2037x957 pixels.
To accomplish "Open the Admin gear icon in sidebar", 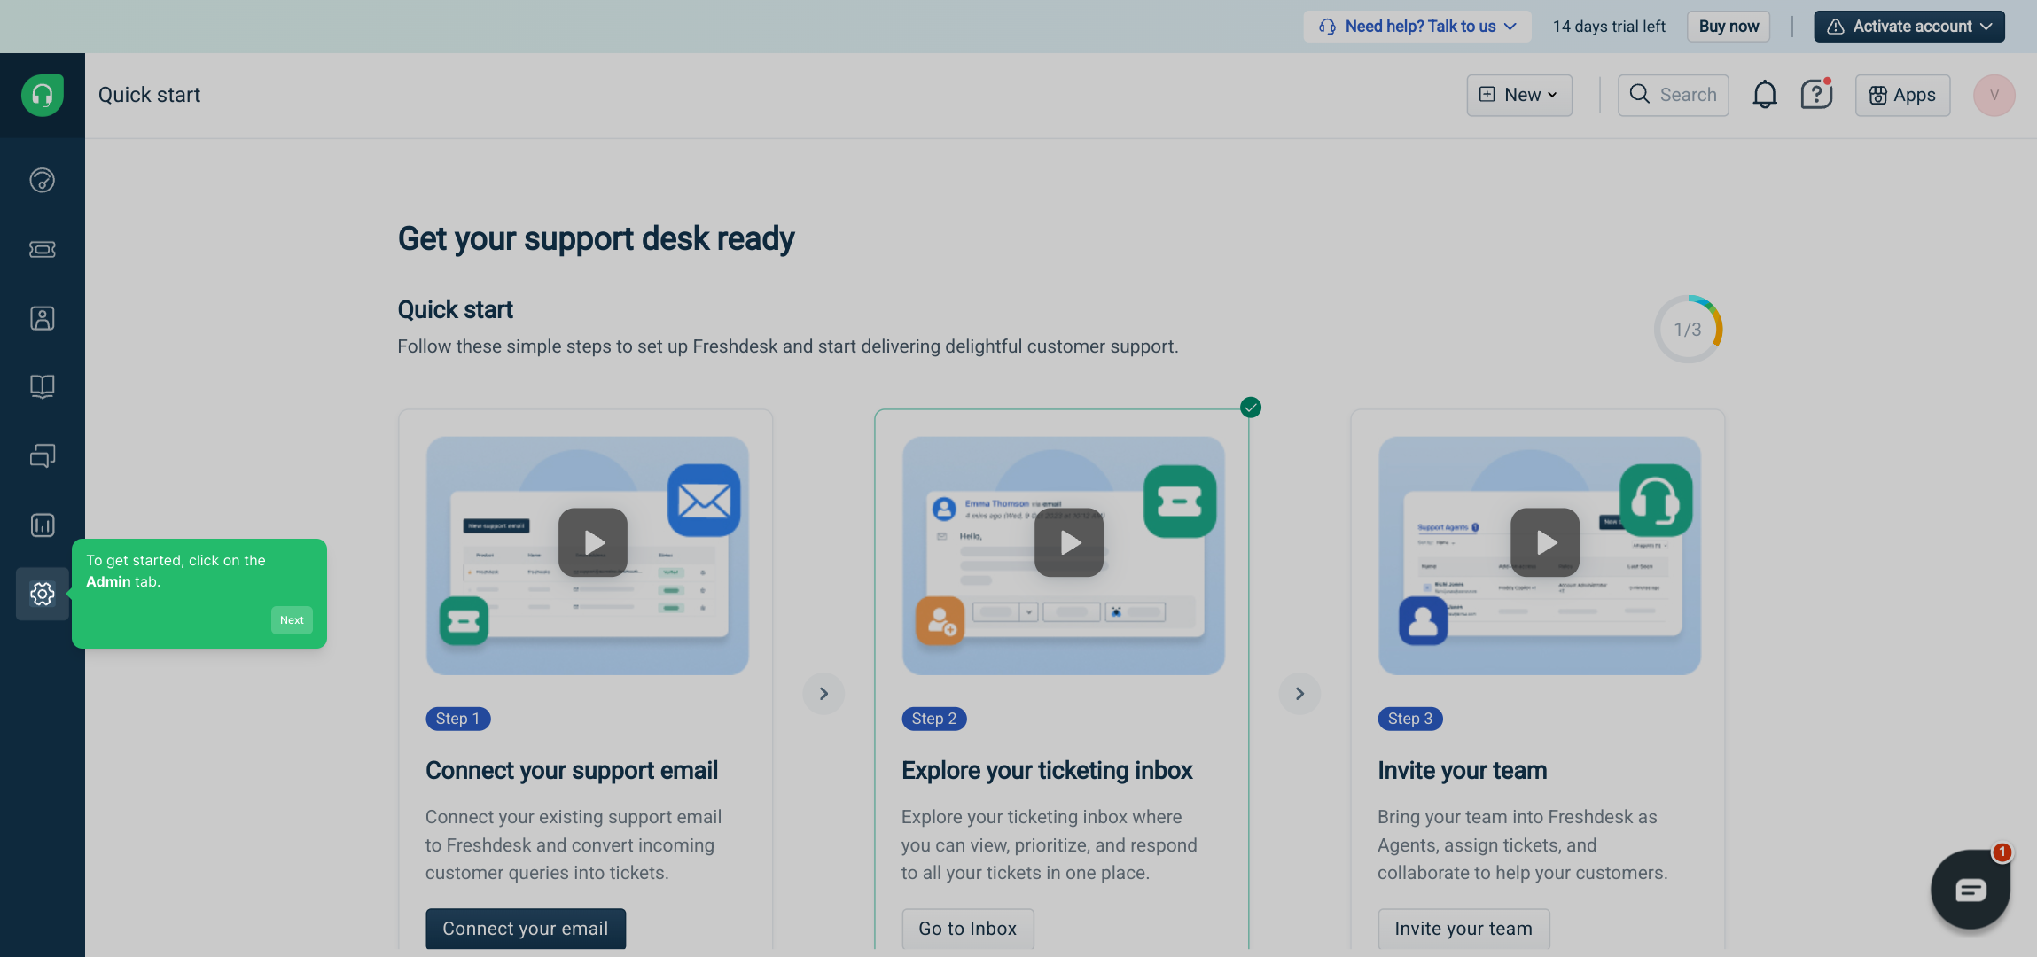I will point(42,594).
